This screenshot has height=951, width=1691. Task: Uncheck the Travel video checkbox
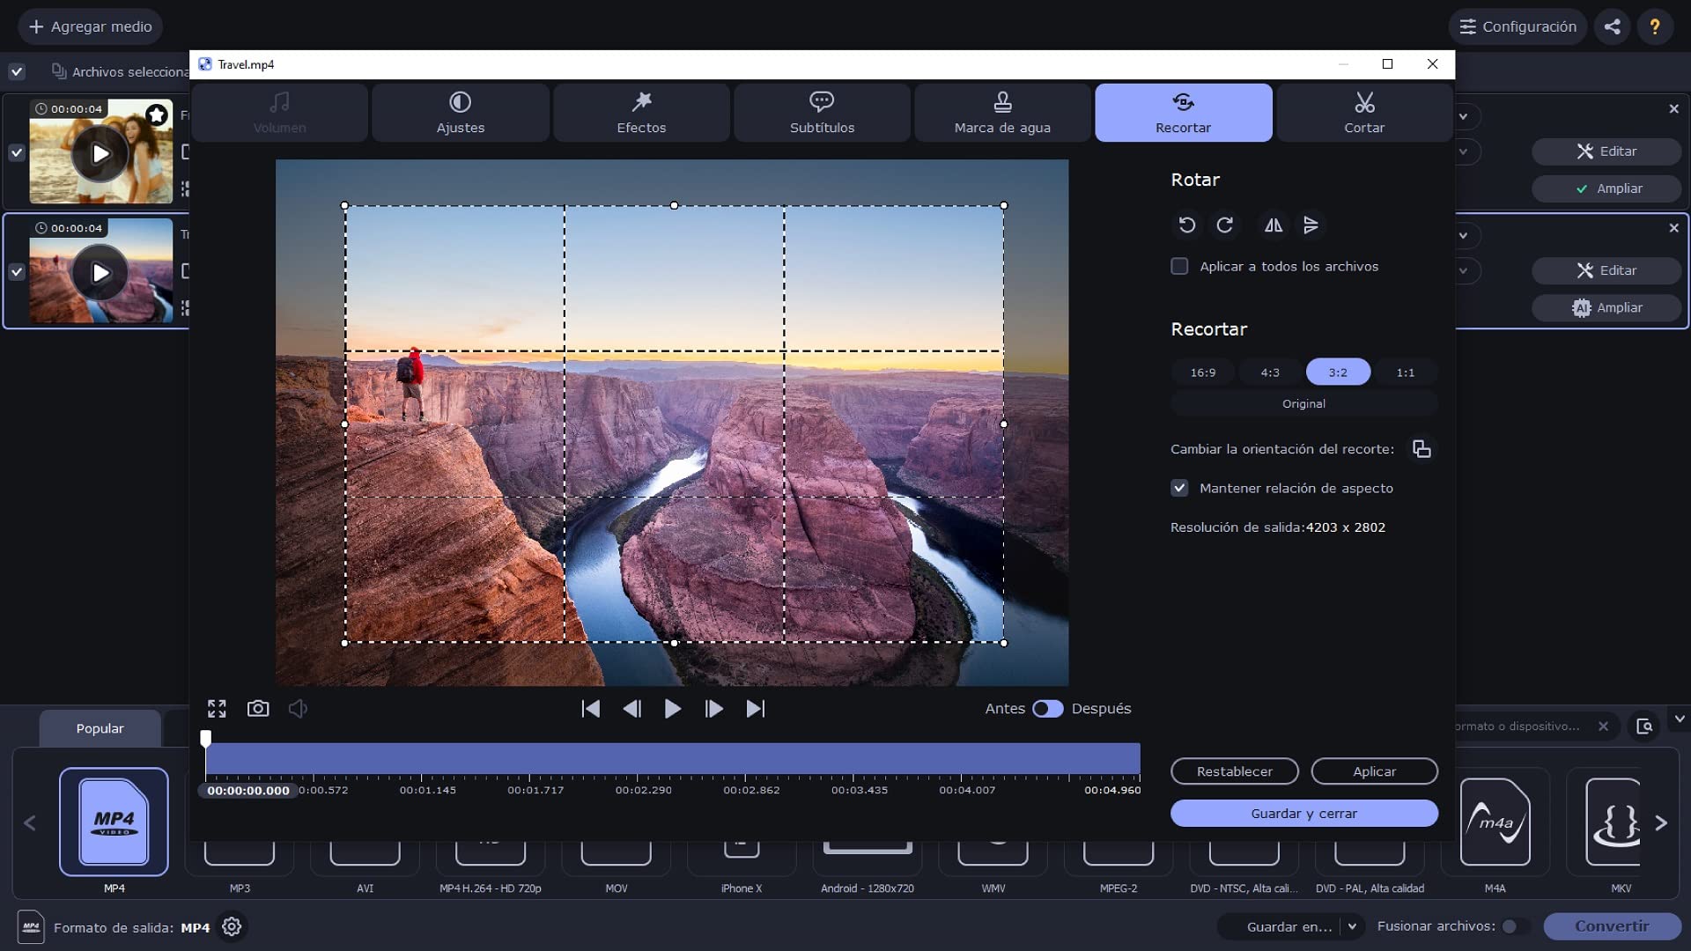[17, 272]
